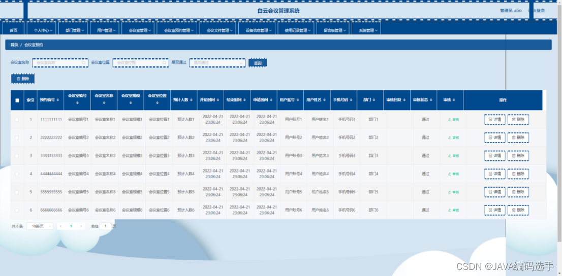562x276 pixels.
Task: Focus the 会议室名称 search input
Action: pyautogui.click(x=60, y=62)
